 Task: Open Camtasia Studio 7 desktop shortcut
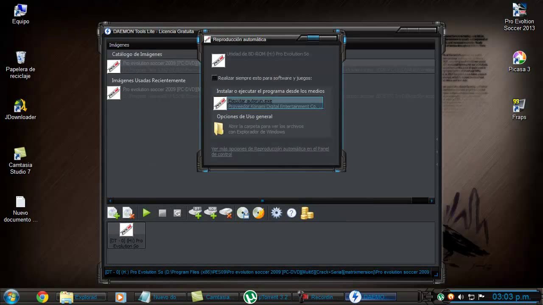point(20,161)
